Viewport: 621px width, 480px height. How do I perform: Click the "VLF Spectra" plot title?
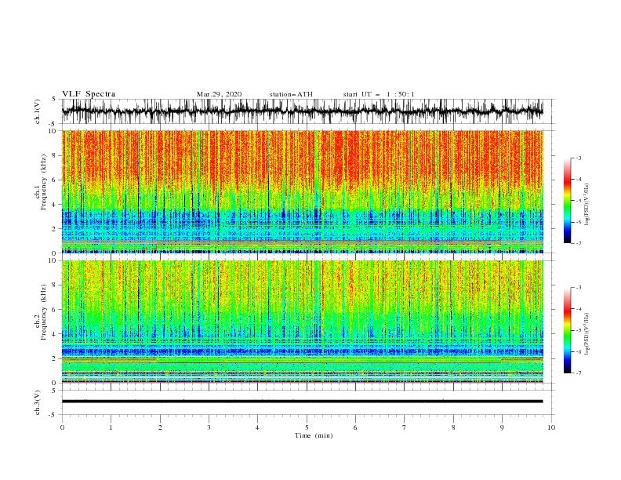coord(89,94)
